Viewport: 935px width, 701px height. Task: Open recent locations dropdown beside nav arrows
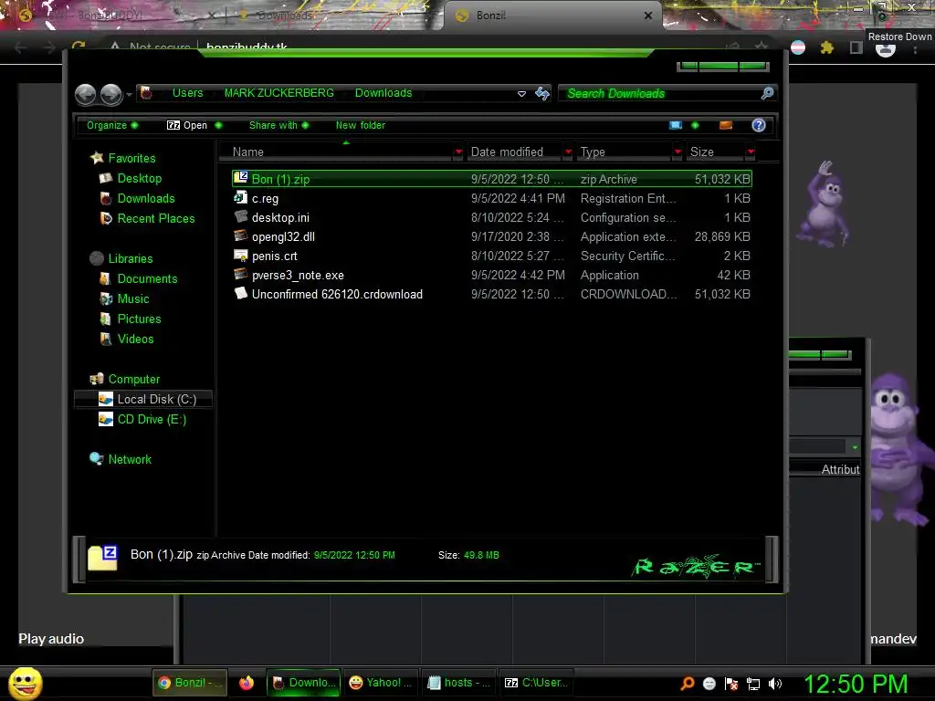point(129,94)
